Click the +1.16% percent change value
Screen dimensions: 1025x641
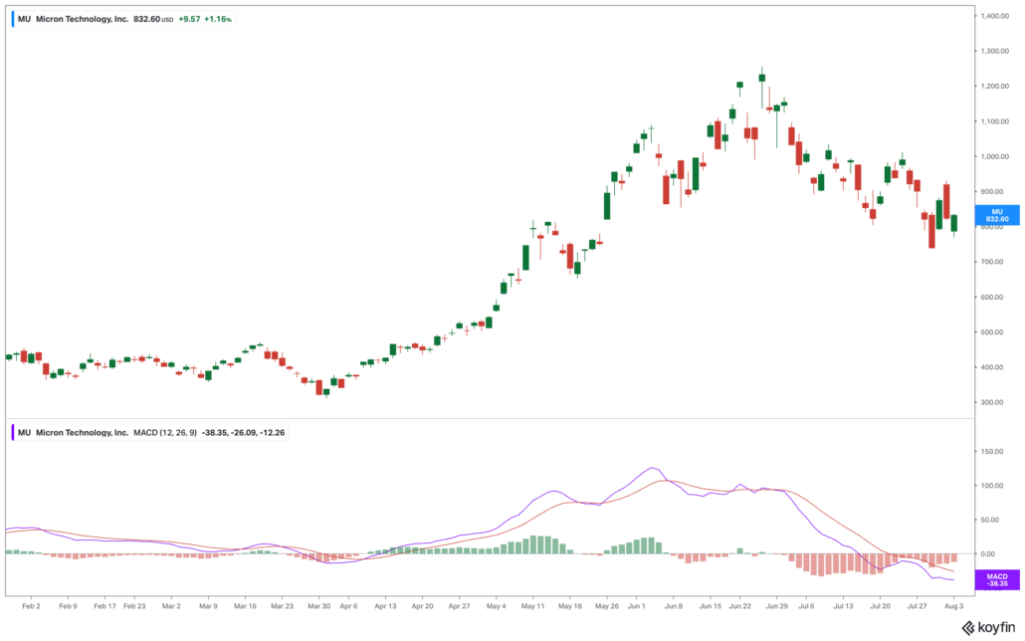click(218, 19)
